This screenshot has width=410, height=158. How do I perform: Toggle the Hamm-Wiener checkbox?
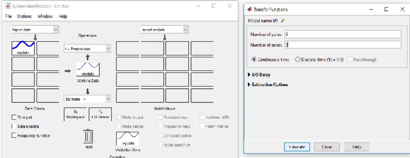(202, 126)
